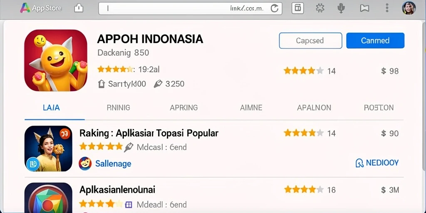Screen dimensions: 426x213
Task: Click the microphone icon in toolbar
Action: (x=341, y=8)
